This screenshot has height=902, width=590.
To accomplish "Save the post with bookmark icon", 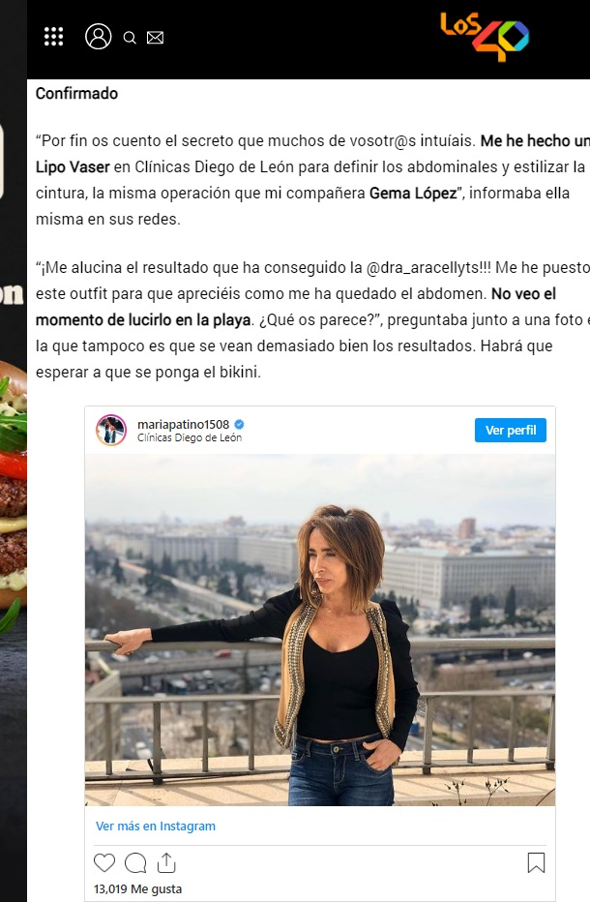I will click(x=536, y=862).
